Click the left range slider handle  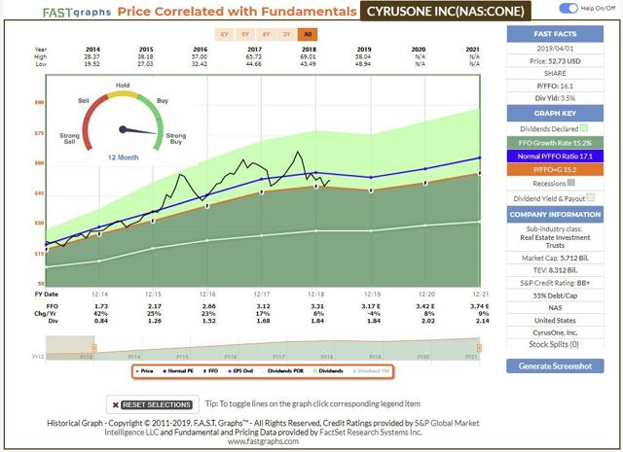[x=94, y=348]
